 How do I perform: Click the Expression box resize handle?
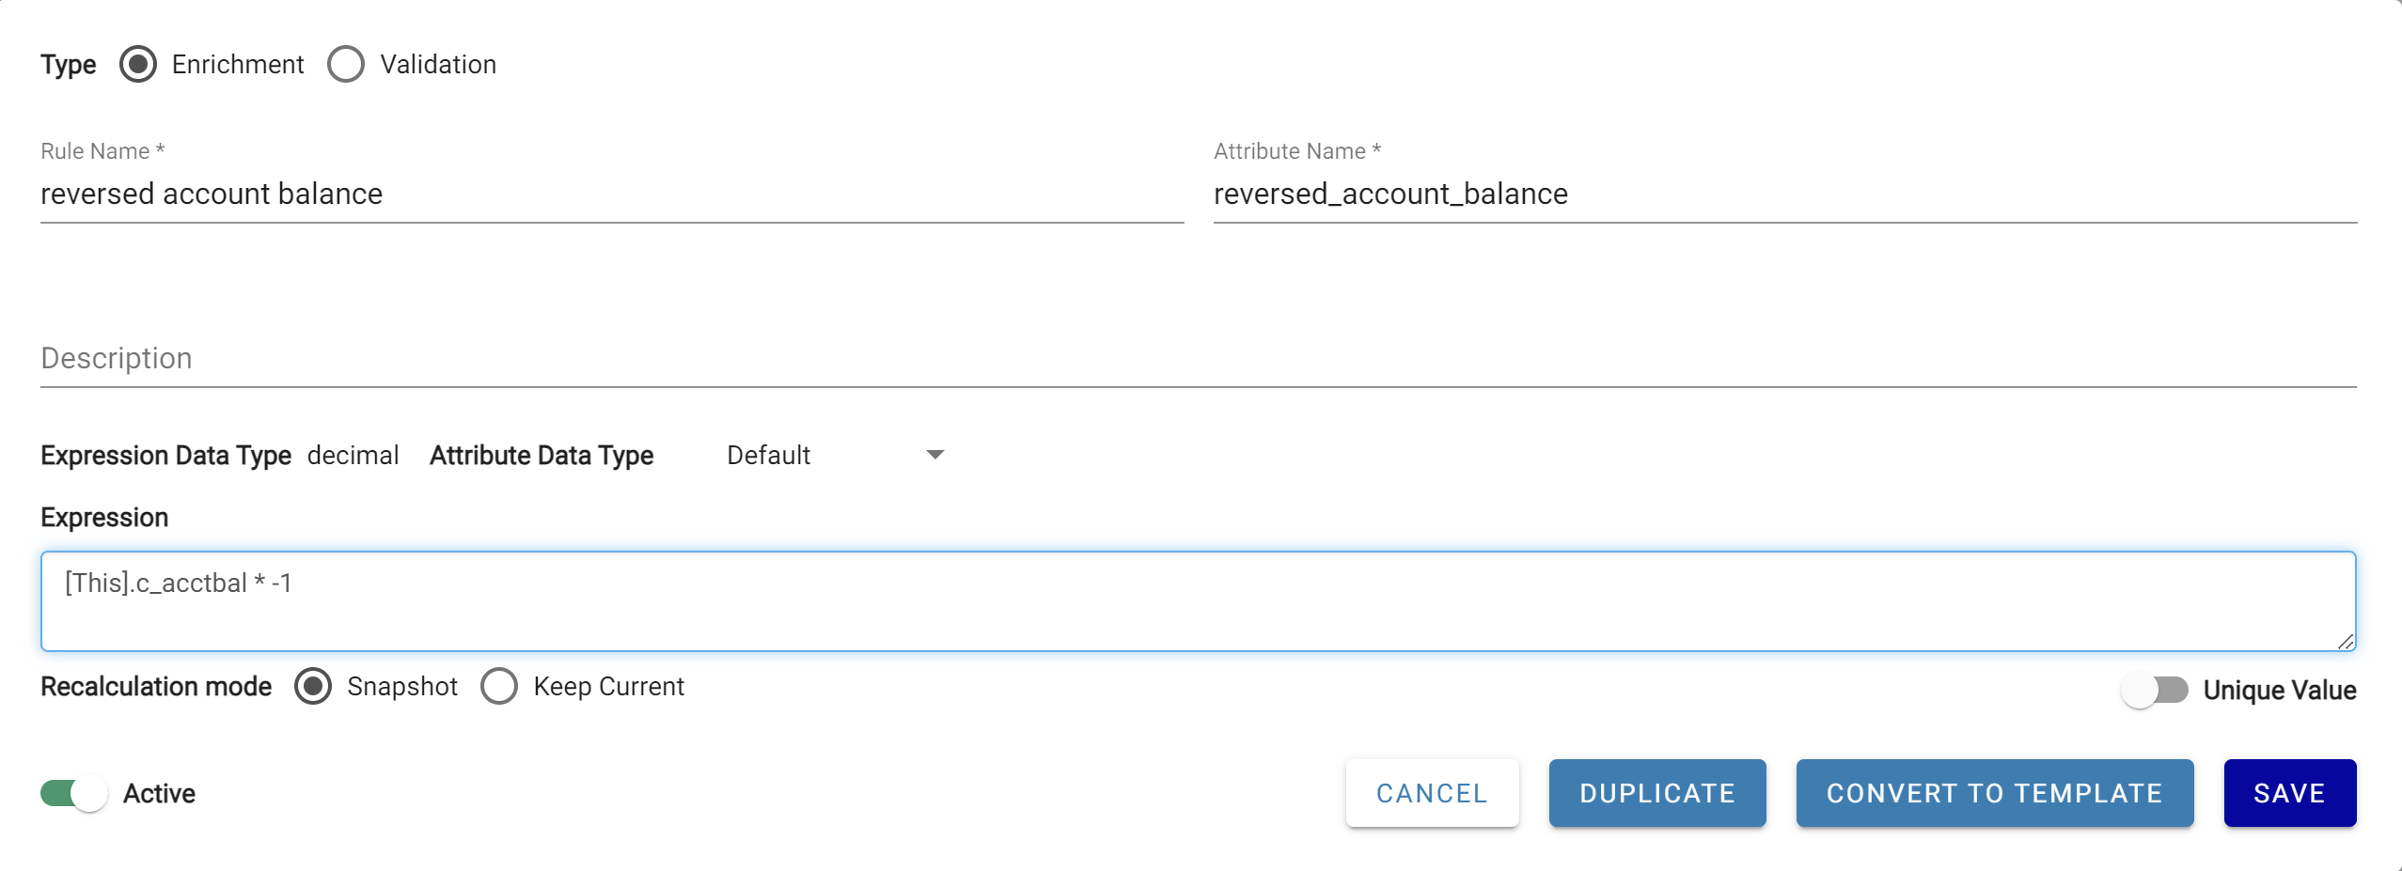tap(2346, 642)
